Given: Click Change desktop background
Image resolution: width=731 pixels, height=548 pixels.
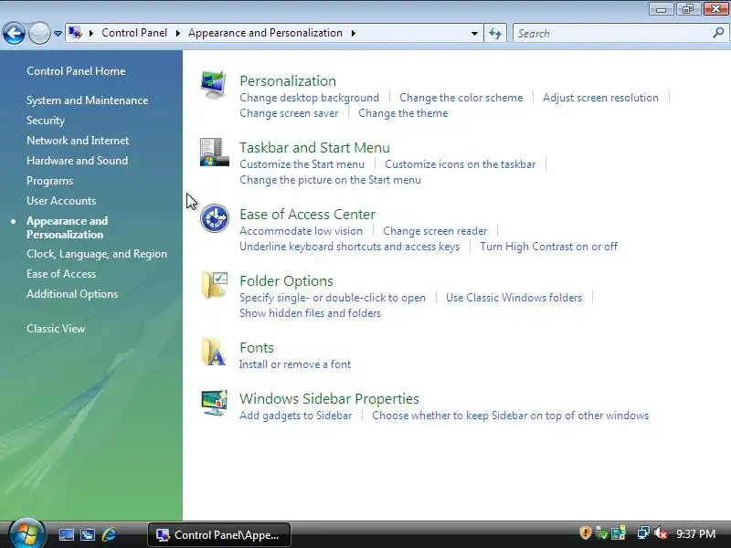Looking at the screenshot, I should coord(309,98).
